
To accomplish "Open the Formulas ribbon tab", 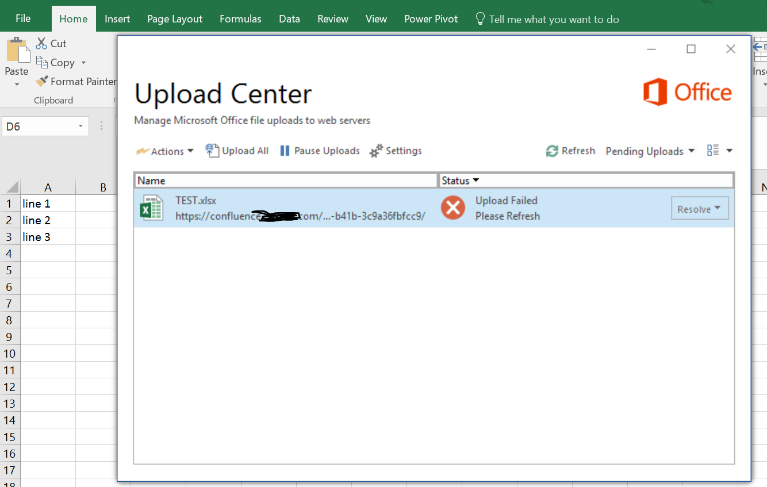I will pyautogui.click(x=240, y=19).
